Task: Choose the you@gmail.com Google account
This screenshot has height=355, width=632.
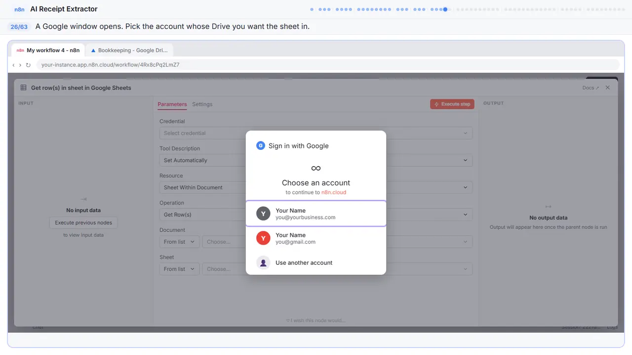Action: [316, 238]
